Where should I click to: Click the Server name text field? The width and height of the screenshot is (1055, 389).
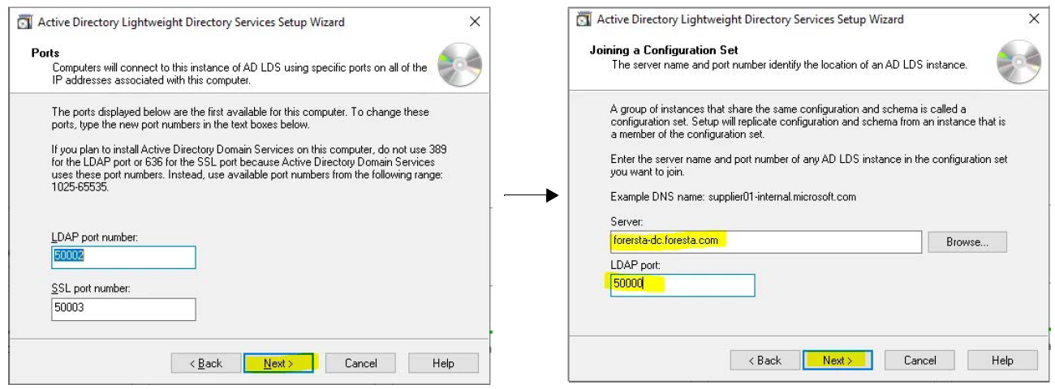click(x=765, y=242)
